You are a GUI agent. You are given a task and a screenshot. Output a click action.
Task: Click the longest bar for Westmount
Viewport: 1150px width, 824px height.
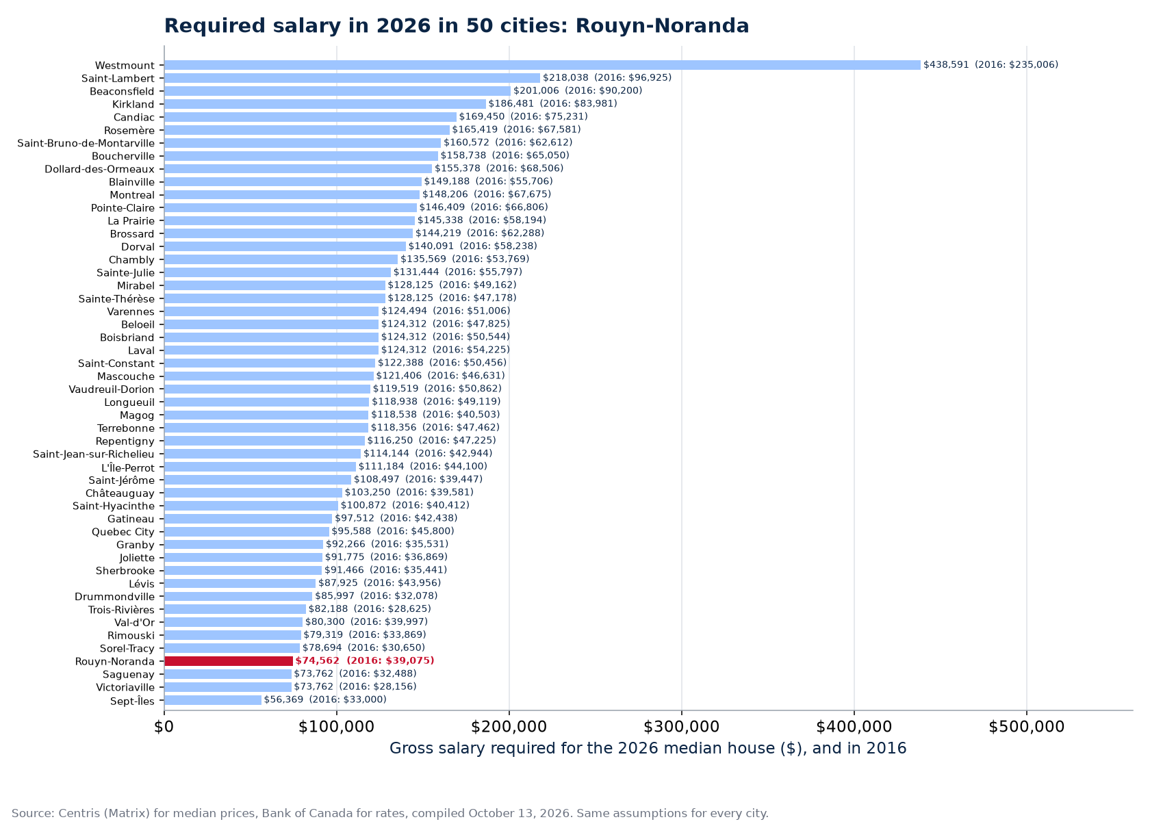[x=542, y=65]
